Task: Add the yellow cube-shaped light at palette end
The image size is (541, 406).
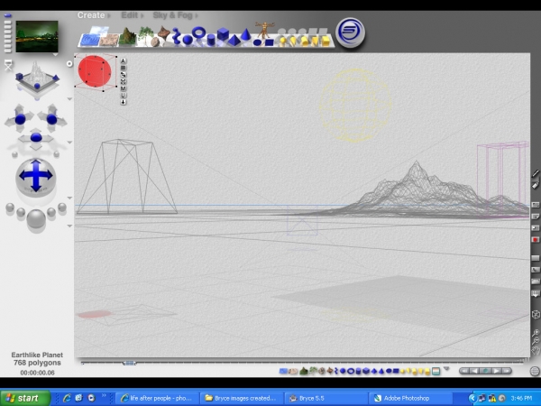Action: pyautogui.click(x=326, y=42)
